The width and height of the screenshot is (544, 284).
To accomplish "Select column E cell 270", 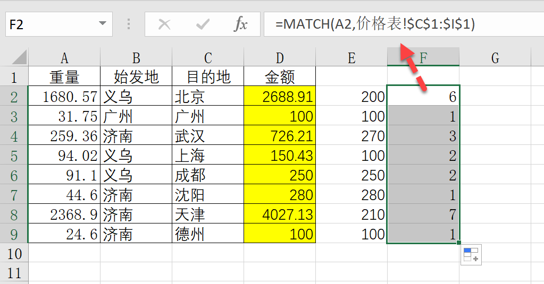I will pos(351,135).
